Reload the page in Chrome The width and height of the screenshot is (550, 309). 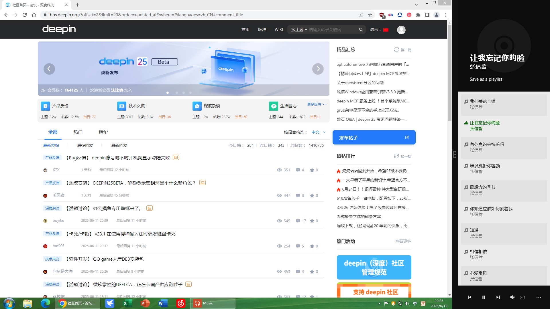click(25, 15)
